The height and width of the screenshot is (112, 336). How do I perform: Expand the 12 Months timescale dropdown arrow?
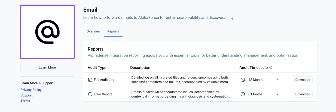point(277,80)
